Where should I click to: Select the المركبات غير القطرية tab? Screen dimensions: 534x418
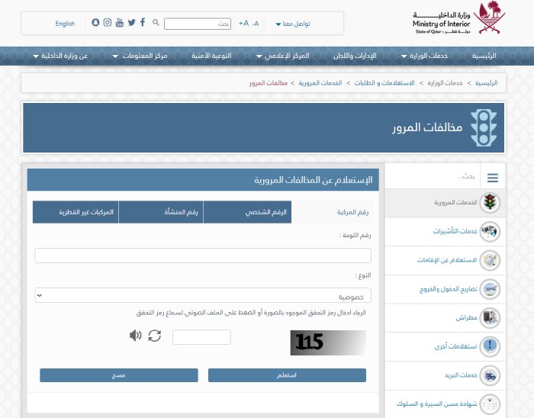coord(76,212)
